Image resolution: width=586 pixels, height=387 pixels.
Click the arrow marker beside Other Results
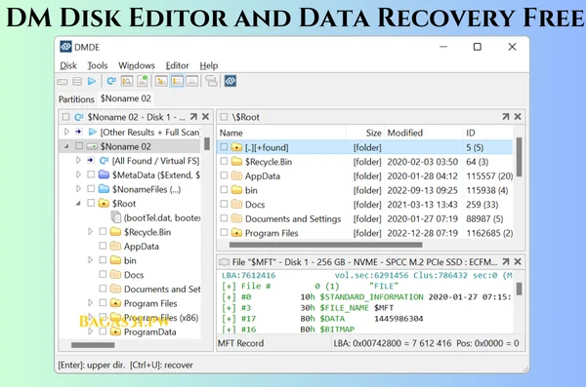(x=78, y=132)
